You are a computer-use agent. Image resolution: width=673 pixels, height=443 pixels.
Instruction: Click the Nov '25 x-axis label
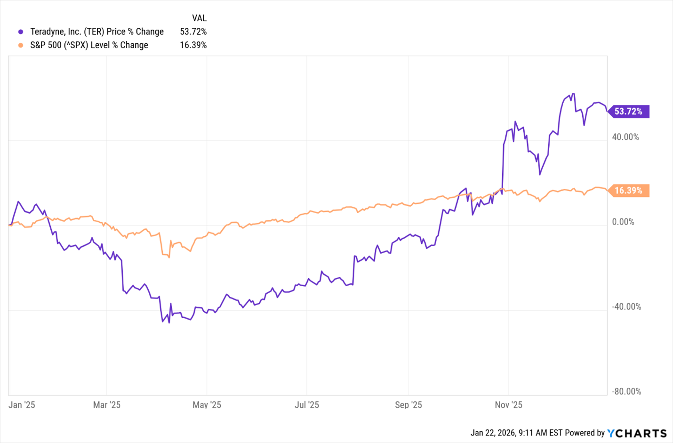pyautogui.click(x=509, y=405)
